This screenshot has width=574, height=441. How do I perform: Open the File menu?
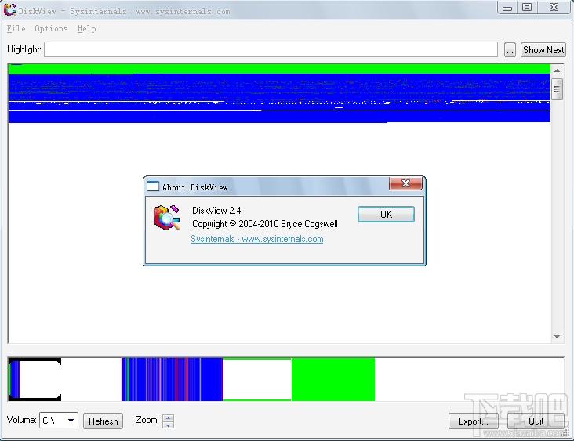16,28
